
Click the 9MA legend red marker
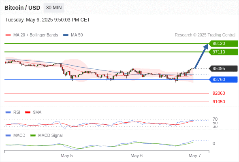point(28,113)
